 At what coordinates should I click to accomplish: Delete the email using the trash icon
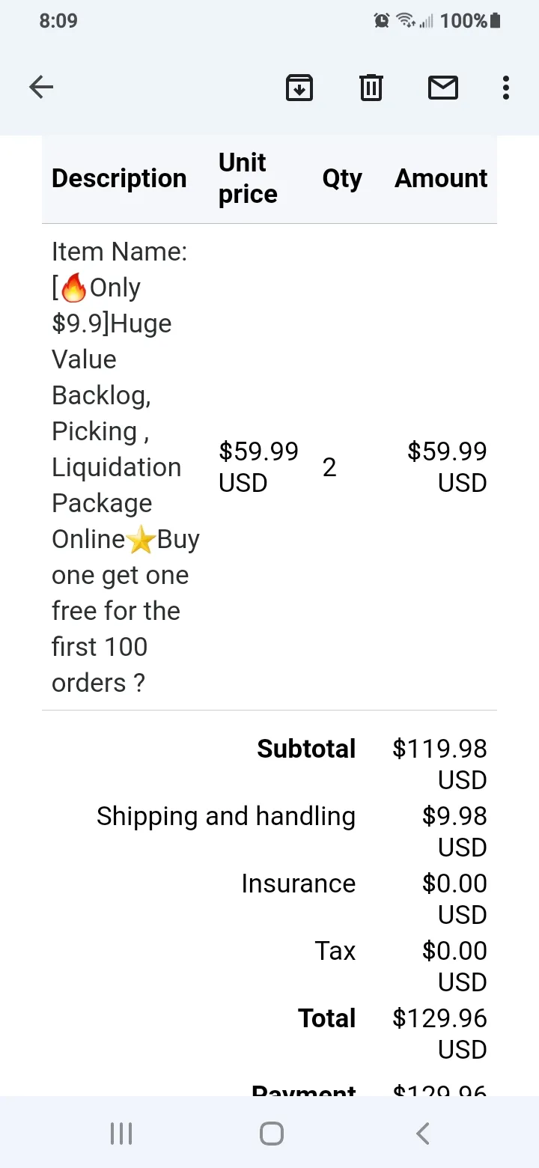[371, 88]
